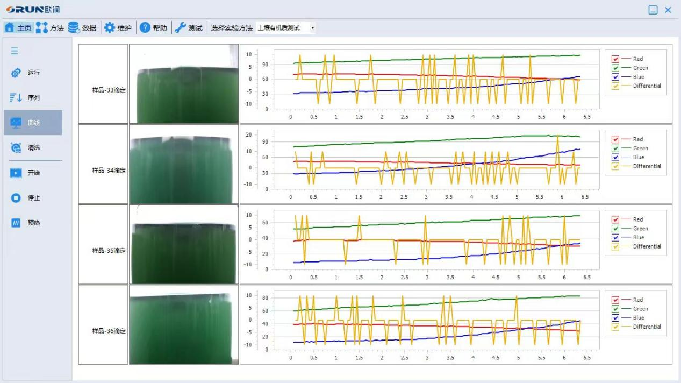
Task: Uncheck Blue in 样品-36 chart legend
Action: (x=615, y=318)
